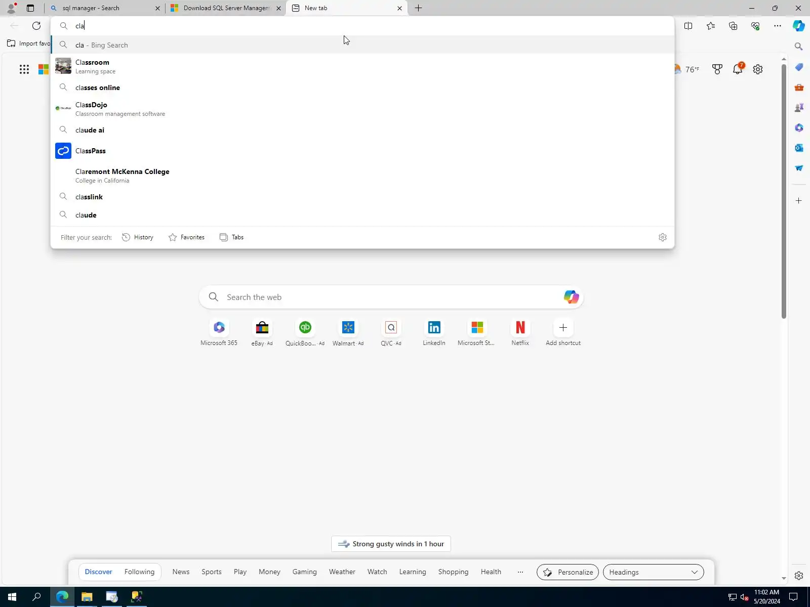810x607 pixels.
Task: Open a new browser tab
Action: coord(418,8)
